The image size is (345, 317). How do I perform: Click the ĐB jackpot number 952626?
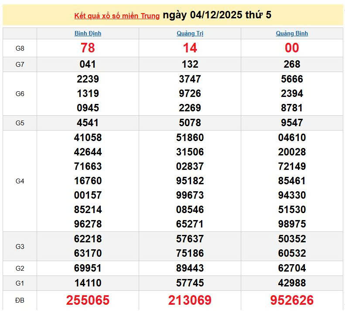[292, 300]
